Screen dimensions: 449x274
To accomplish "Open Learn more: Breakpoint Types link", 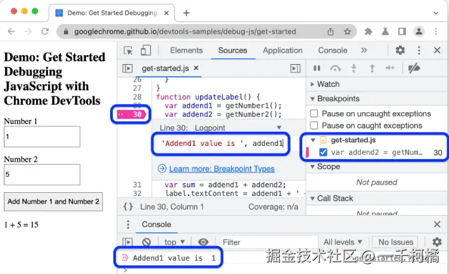I will pyautogui.click(x=222, y=169).
